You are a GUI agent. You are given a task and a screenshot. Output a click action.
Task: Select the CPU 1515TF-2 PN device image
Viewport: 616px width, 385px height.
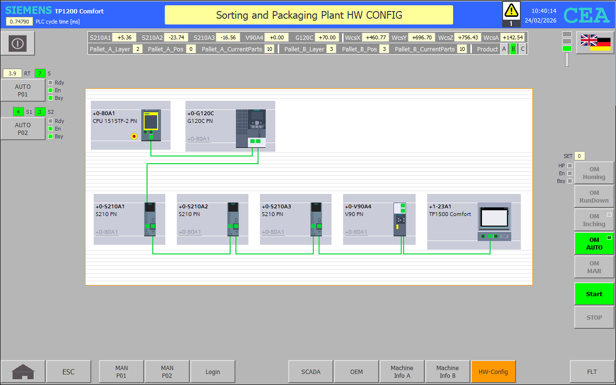[x=151, y=125]
